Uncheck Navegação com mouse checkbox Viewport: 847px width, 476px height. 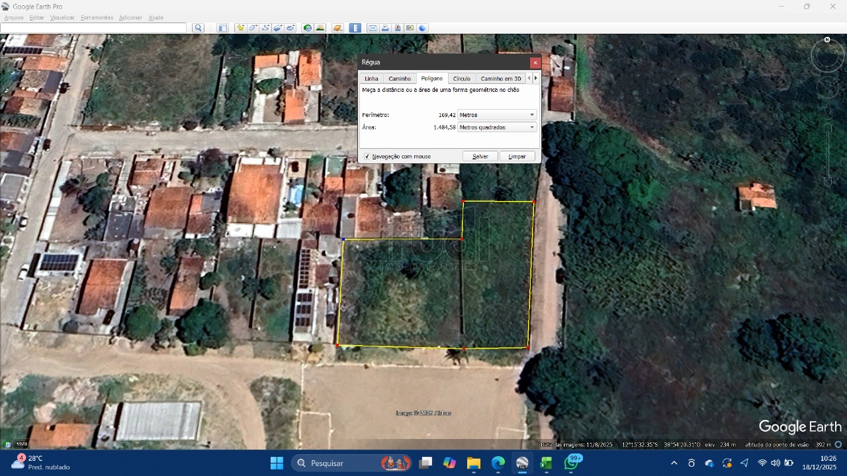[x=367, y=157]
